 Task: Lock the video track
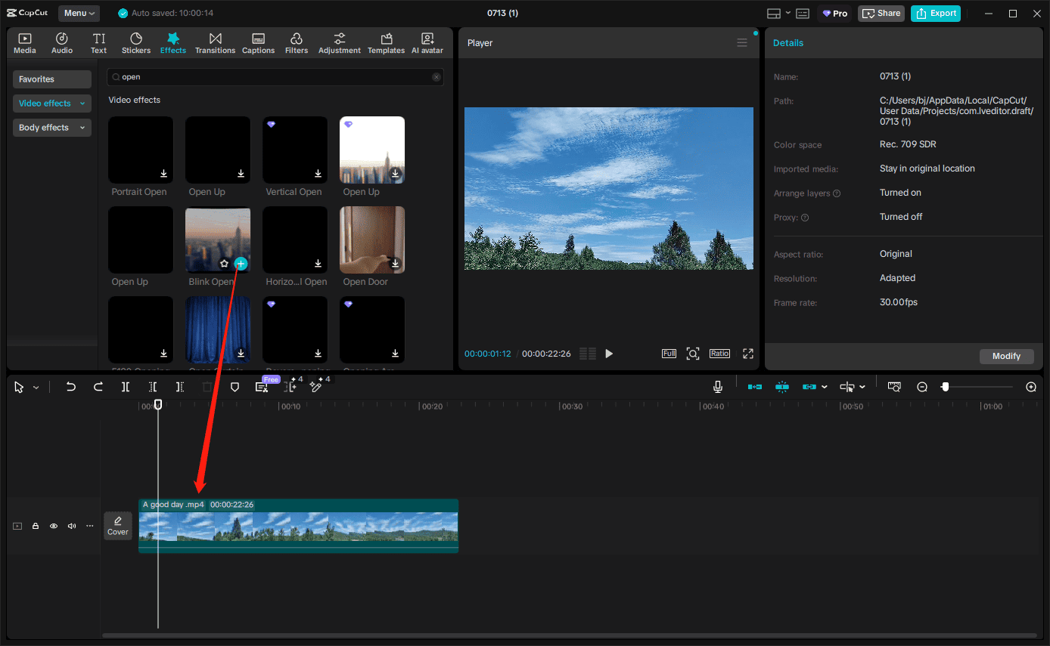(x=36, y=526)
